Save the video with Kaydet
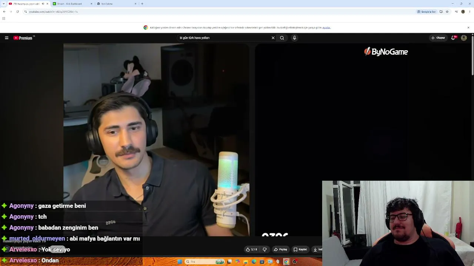The width and height of the screenshot is (474, 266). point(300,249)
